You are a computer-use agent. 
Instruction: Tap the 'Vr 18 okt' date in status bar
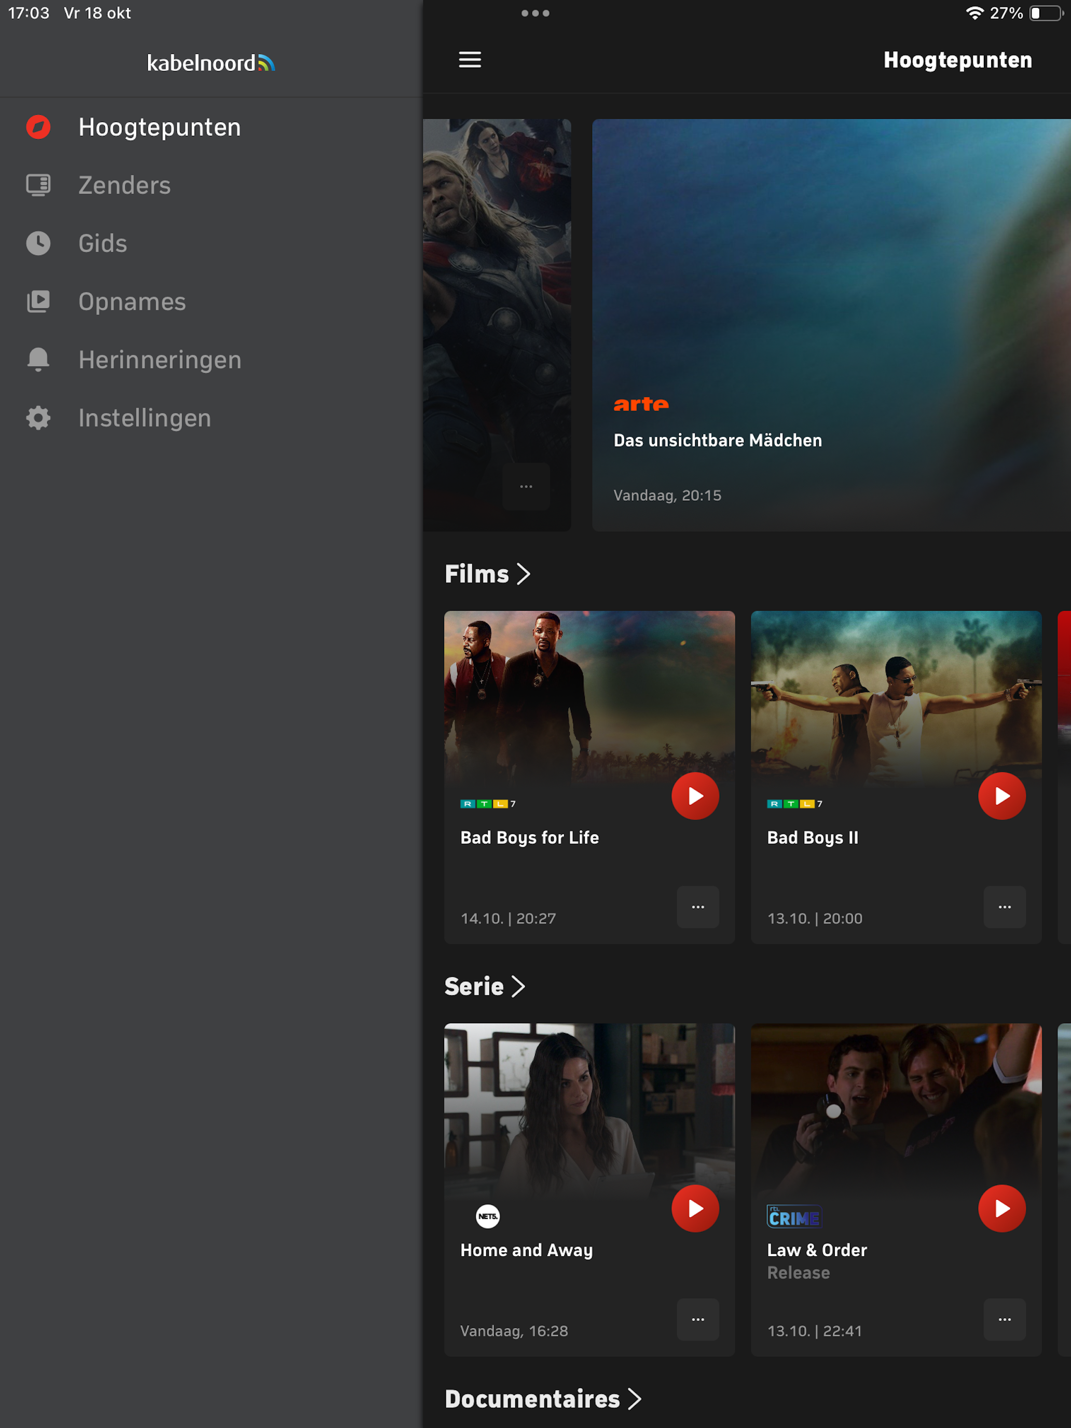click(98, 13)
